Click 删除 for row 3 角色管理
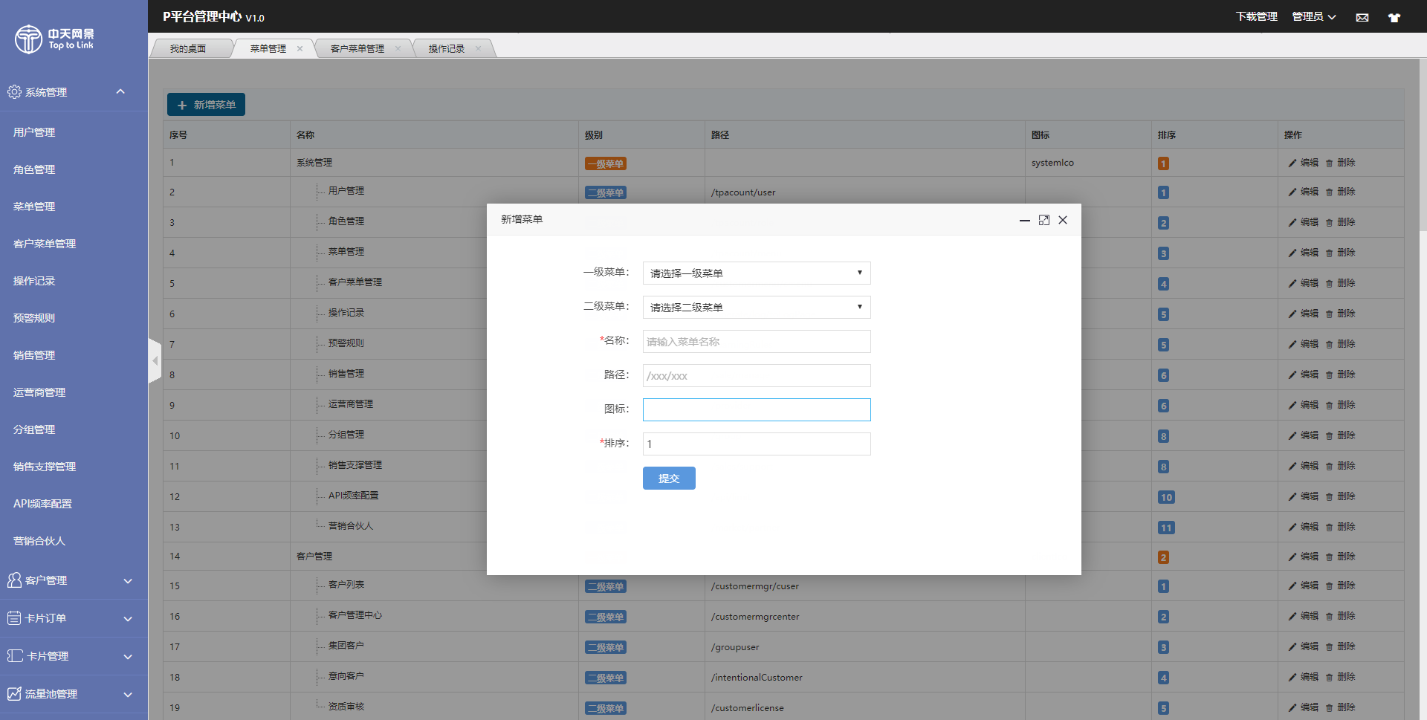 pyautogui.click(x=1341, y=222)
